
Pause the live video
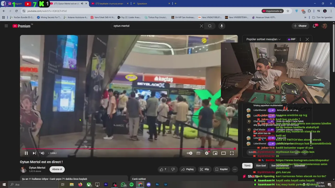point(26,153)
